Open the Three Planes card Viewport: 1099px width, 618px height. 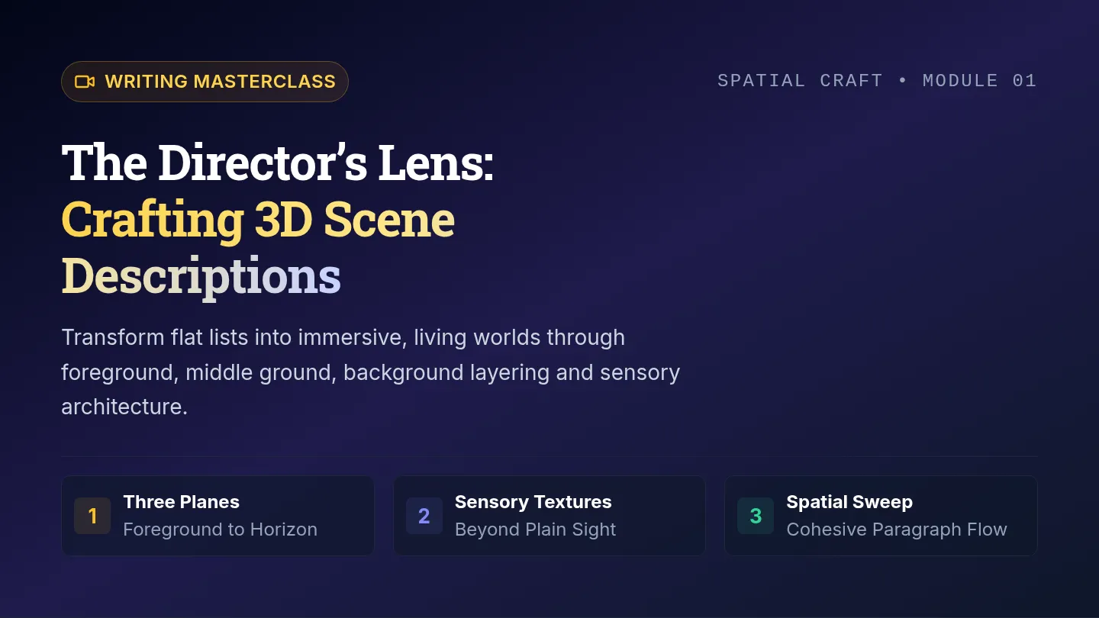[x=218, y=516]
